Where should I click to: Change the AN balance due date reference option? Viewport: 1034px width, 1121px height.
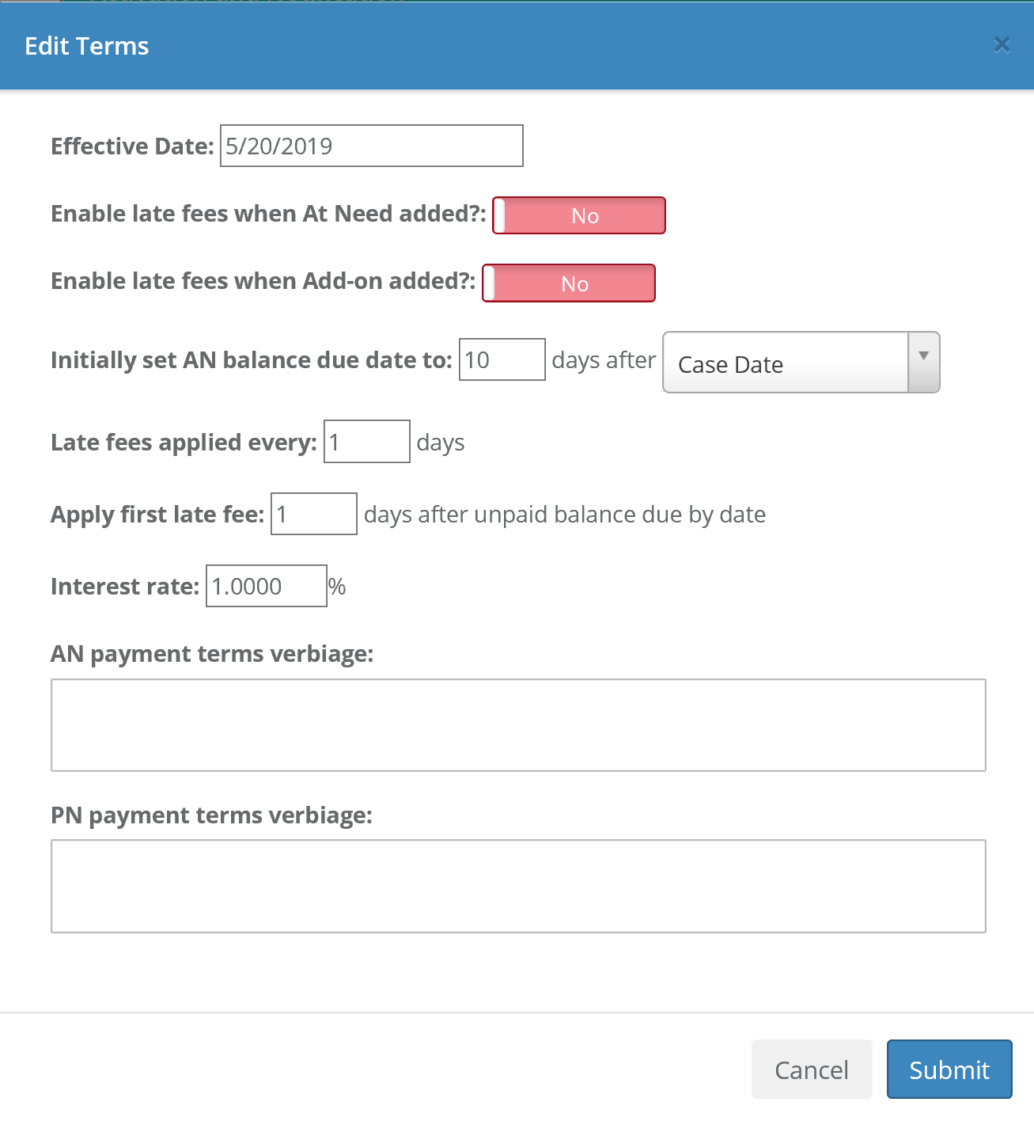click(800, 363)
